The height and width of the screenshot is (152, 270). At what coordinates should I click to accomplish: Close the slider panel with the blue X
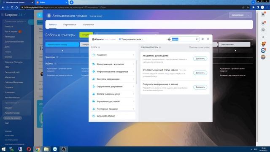(x=39, y=15)
